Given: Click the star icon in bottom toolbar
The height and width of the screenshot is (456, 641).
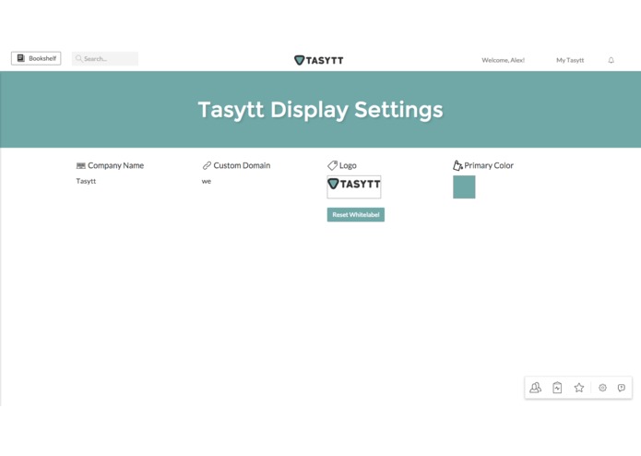Looking at the screenshot, I should [x=579, y=388].
